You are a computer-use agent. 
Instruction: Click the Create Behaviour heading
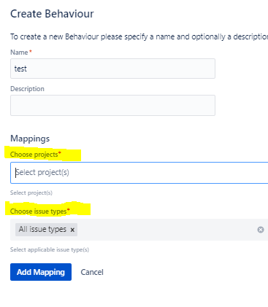click(52, 14)
